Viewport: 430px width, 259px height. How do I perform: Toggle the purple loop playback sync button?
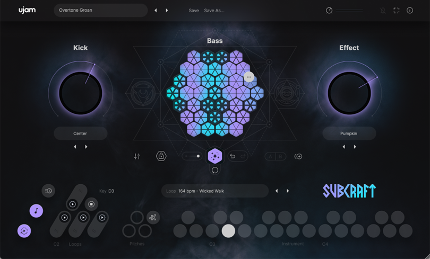[x=24, y=231]
